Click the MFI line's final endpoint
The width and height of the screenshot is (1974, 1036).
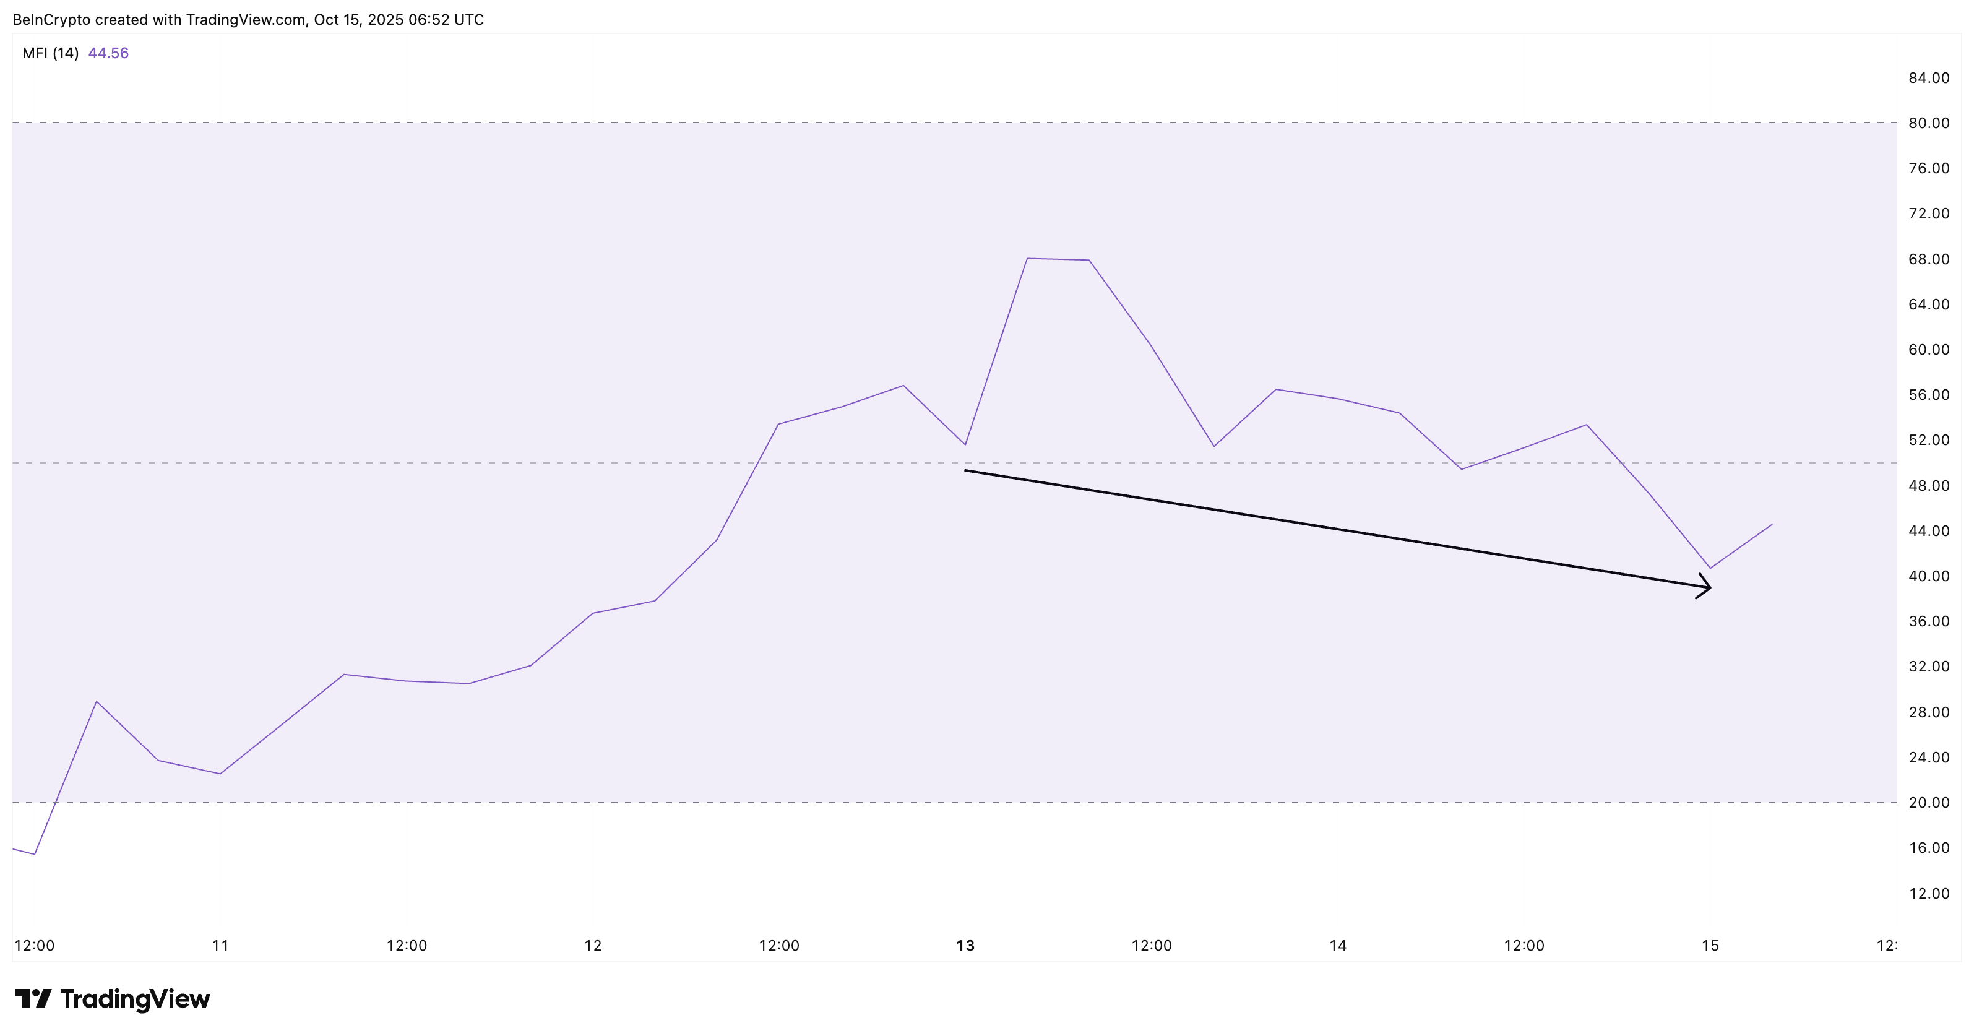pyautogui.click(x=1772, y=525)
